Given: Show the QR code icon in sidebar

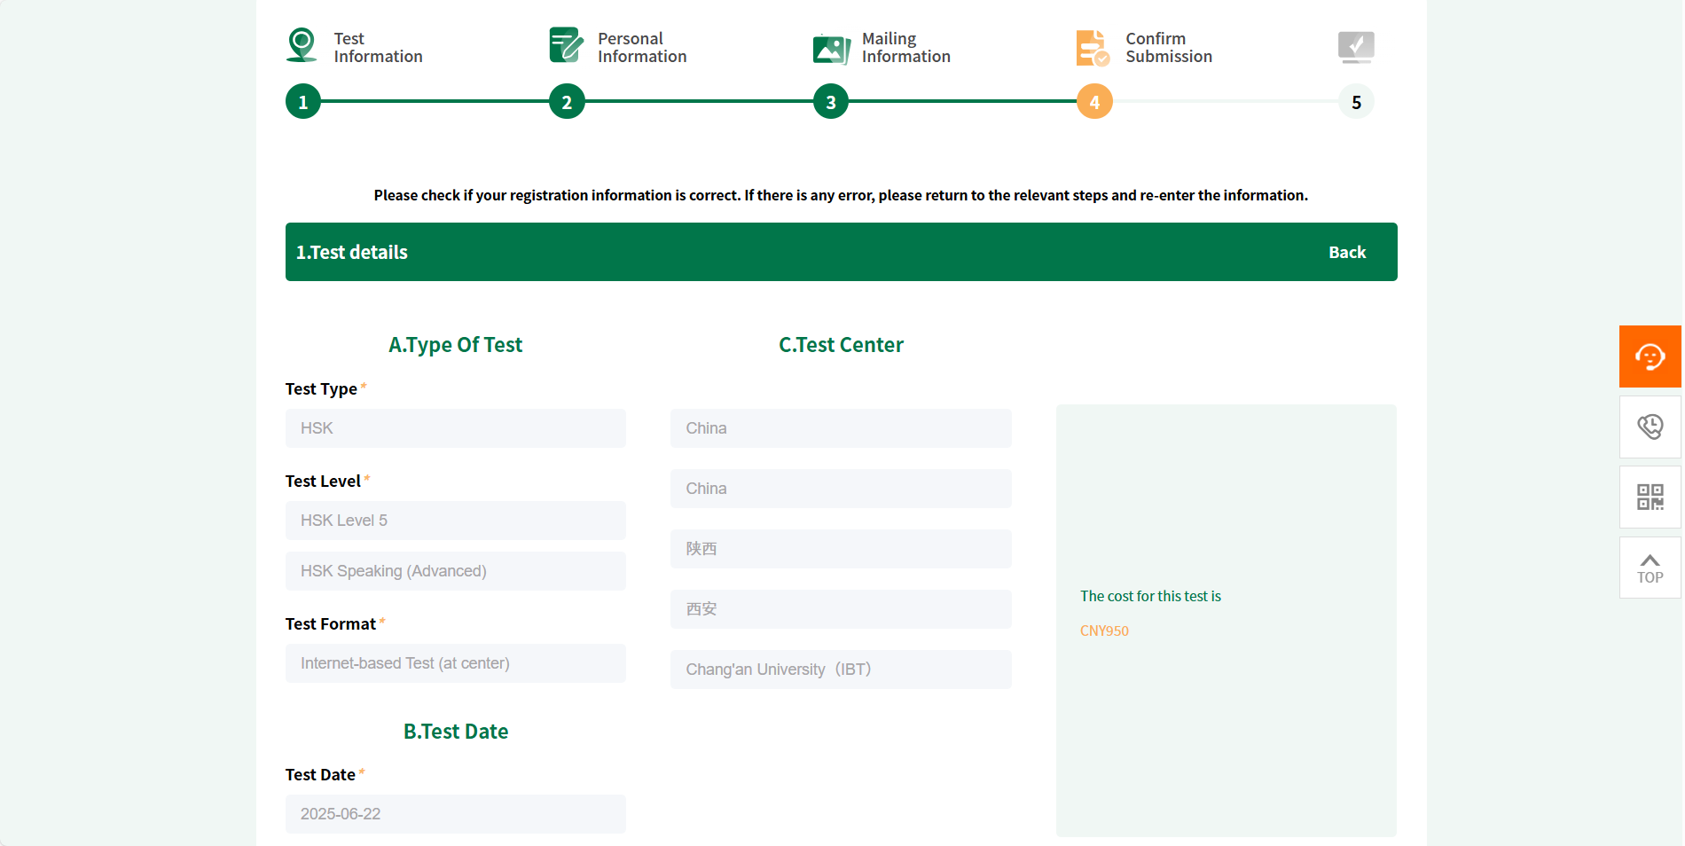Looking at the screenshot, I should coord(1650,497).
